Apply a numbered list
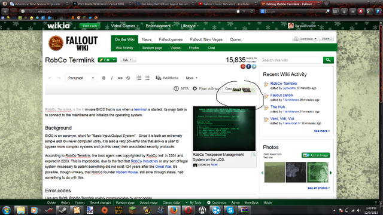383x215 pixels. point(139,78)
